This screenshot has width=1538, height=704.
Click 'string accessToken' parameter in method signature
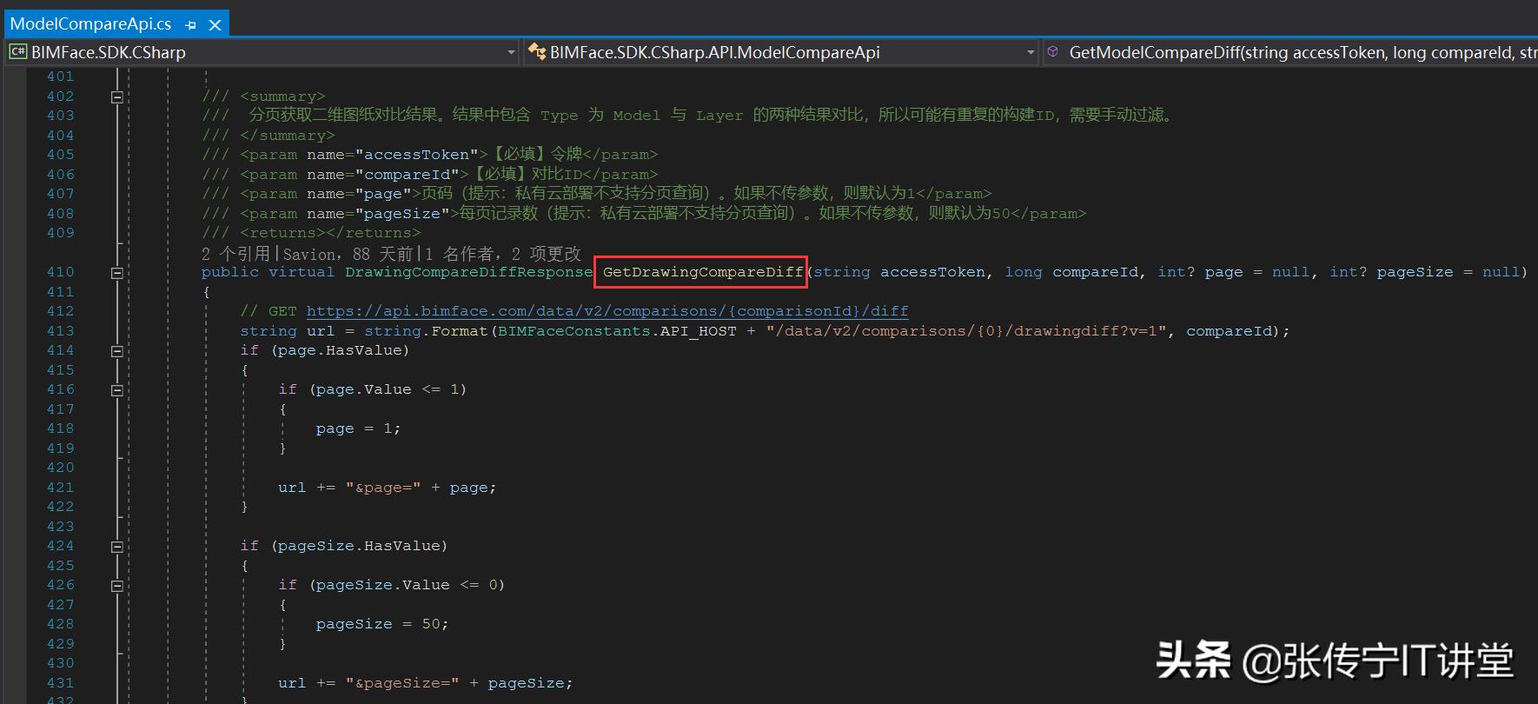click(x=900, y=272)
